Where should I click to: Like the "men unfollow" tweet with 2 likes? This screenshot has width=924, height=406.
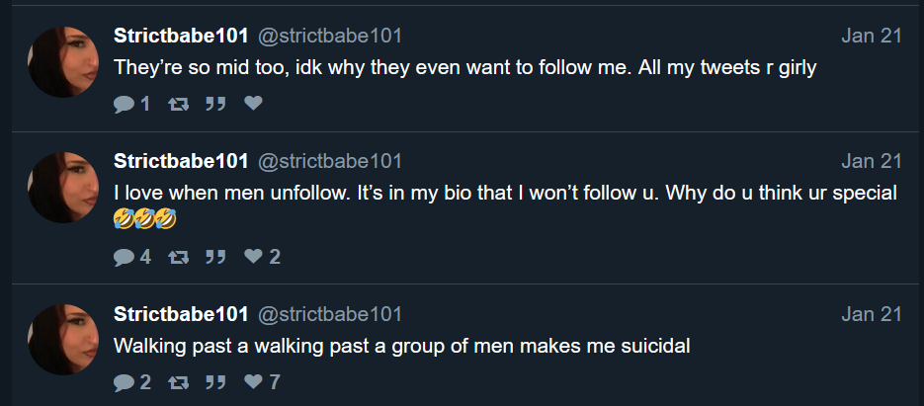click(253, 257)
